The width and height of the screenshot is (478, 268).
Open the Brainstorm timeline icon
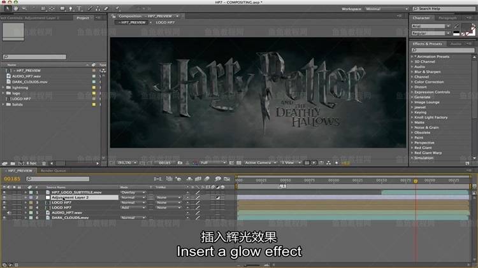point(218,179)
